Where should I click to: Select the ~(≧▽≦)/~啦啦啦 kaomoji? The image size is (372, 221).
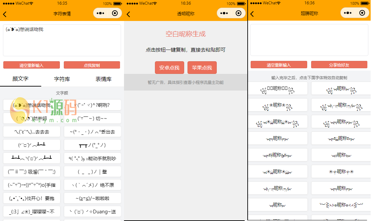point(92,198)
